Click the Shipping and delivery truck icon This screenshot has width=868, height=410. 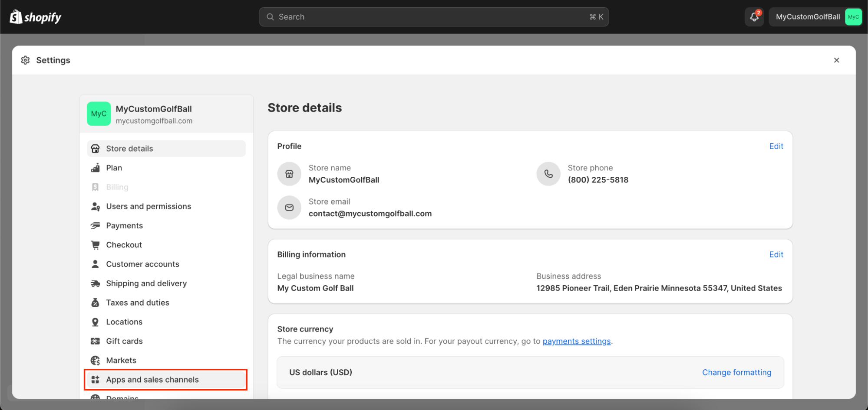point(95,283)
